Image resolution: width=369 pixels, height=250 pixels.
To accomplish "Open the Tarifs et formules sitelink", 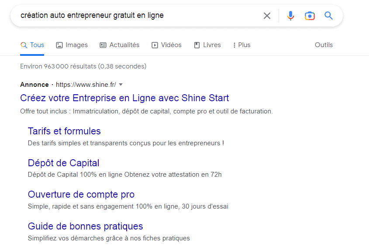I will pyautogui.click(x=64, y=131).
